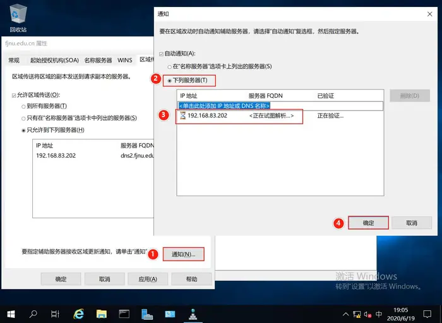The width and height of the screenshot is (442, 323).
Task: Open Server Manager from the taskbar
Action: [x=147, y=314]
